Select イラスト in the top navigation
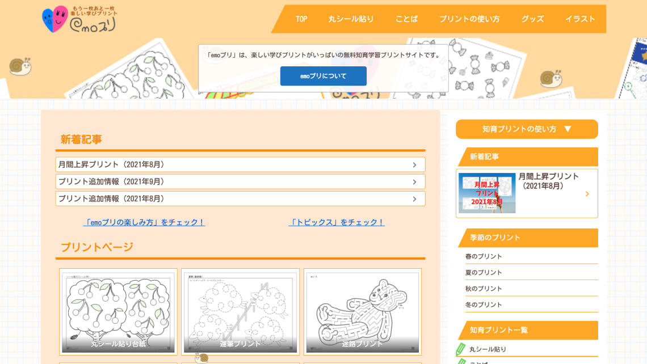The image size is (647, 364). pyautogui.click(x=579, y=19)
